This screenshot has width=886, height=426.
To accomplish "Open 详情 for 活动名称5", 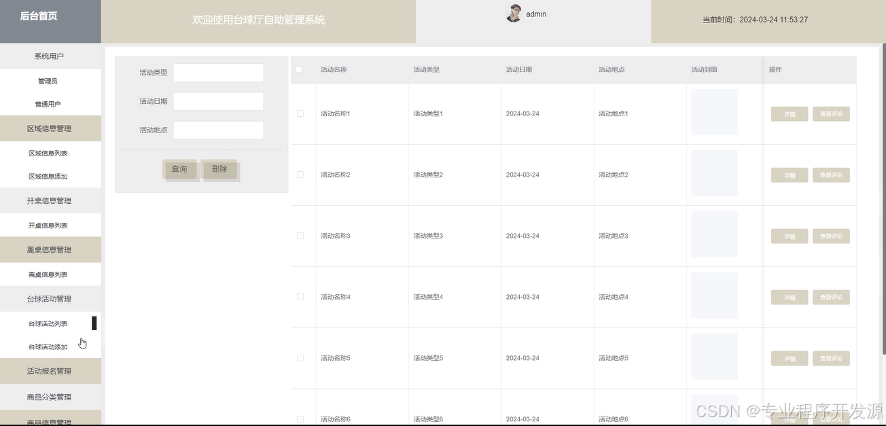I will pos(790,359).
